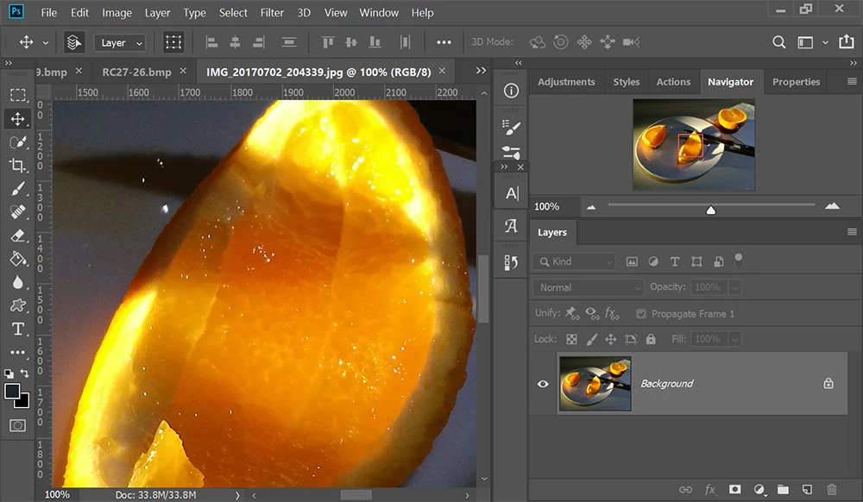Open the Normal blend mode dropdown
The width and height of the screenshot is (863, 502).
[x=589, y=287]
